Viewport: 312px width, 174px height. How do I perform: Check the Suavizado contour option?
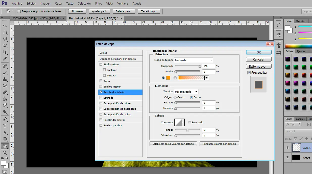tap(189, 123)
